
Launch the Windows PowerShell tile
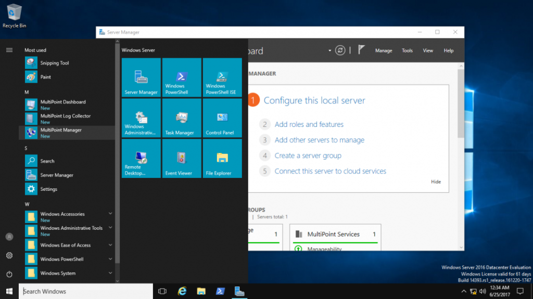[x=182, y=77]
